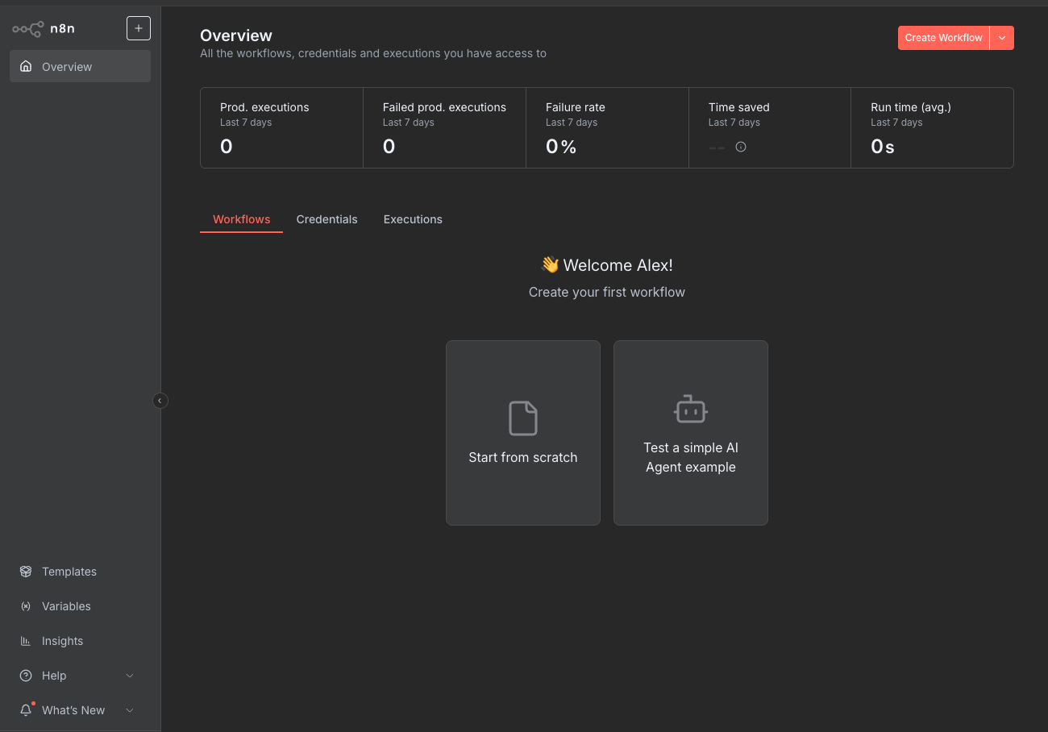The image size is (1048, 732).
Task: Open Overview in the sidebar
Action: point(80,67)
